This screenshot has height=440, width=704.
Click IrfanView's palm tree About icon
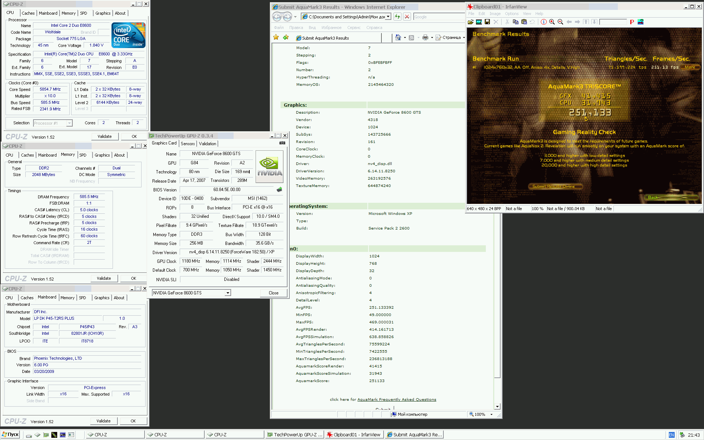pos(641,22)
